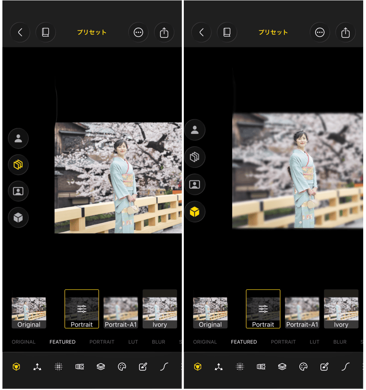The width and height of the screenshot is (366, 390).
Task: Open tone curve tool on right screen
Action: [346, 366]
